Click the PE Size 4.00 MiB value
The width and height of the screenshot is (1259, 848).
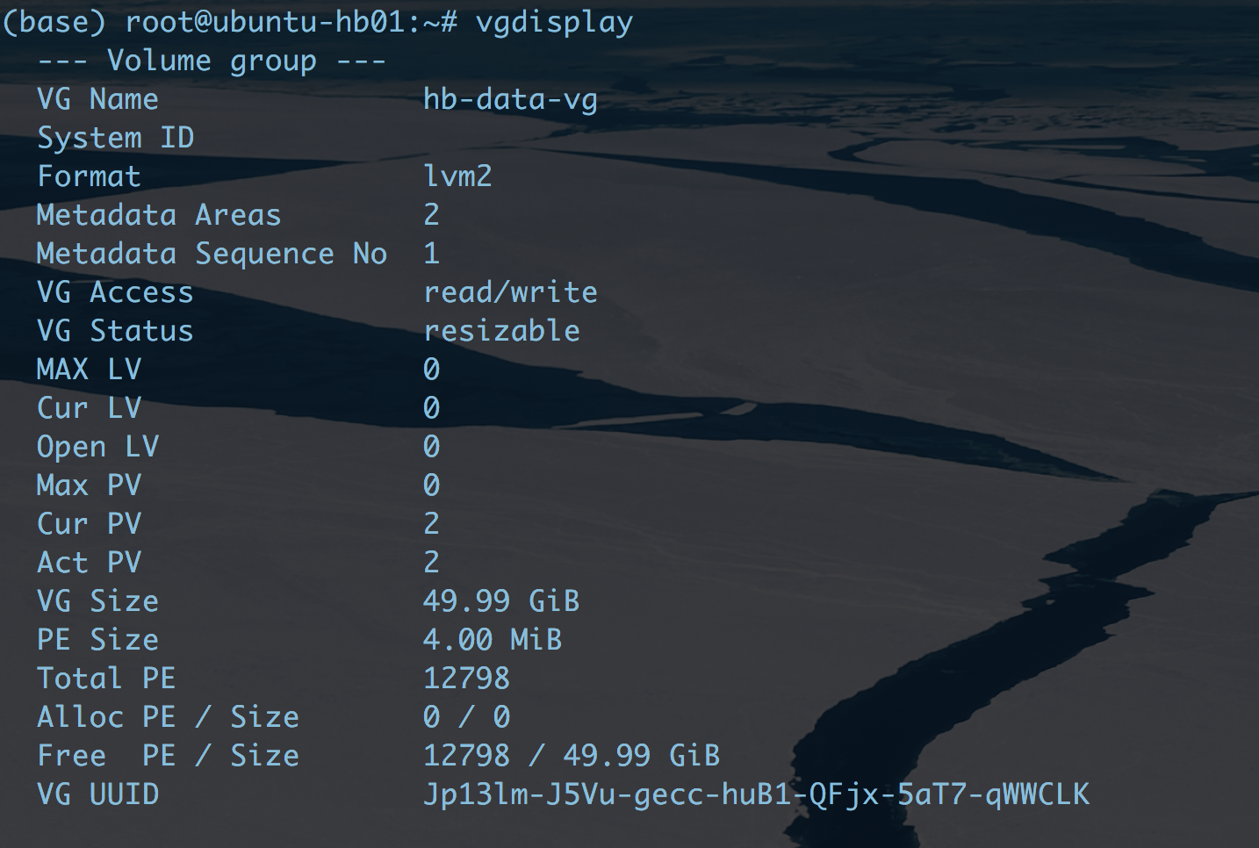click(493, 640)
